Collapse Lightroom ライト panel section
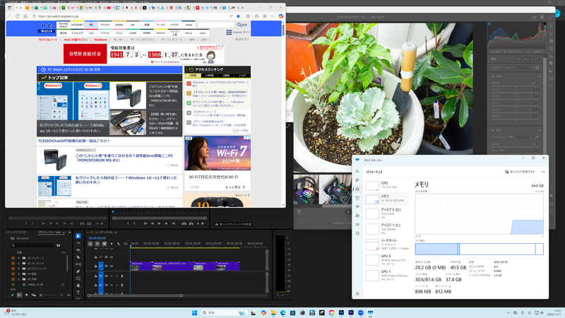 493,76
